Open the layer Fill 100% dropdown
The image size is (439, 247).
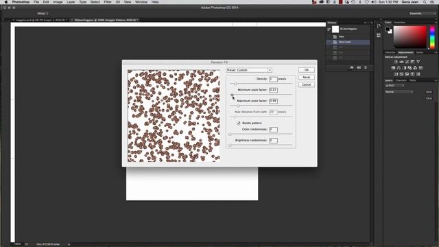[428, 98]
